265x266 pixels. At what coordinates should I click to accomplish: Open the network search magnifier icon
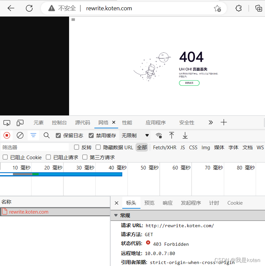point(46,135)
